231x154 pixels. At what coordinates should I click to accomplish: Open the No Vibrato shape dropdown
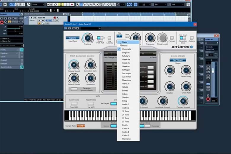click(x=178, y=60)
